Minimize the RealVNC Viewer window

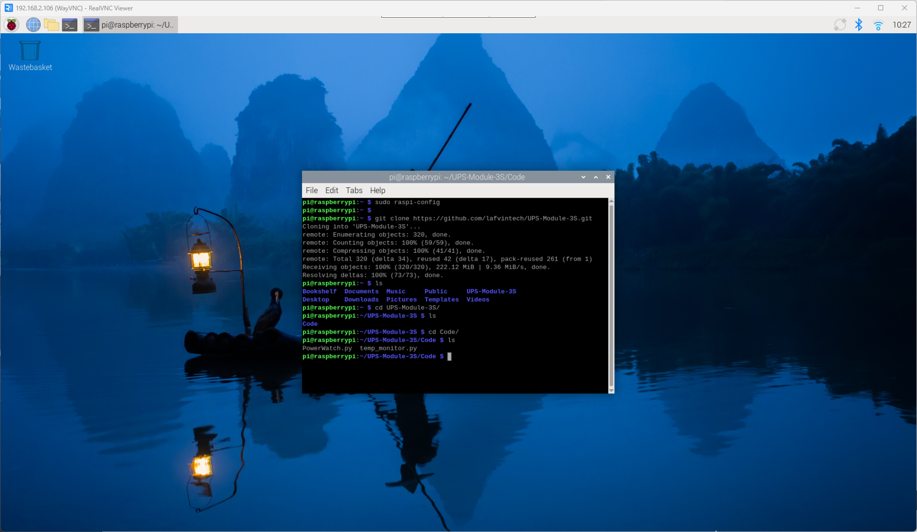coord(857,8)
